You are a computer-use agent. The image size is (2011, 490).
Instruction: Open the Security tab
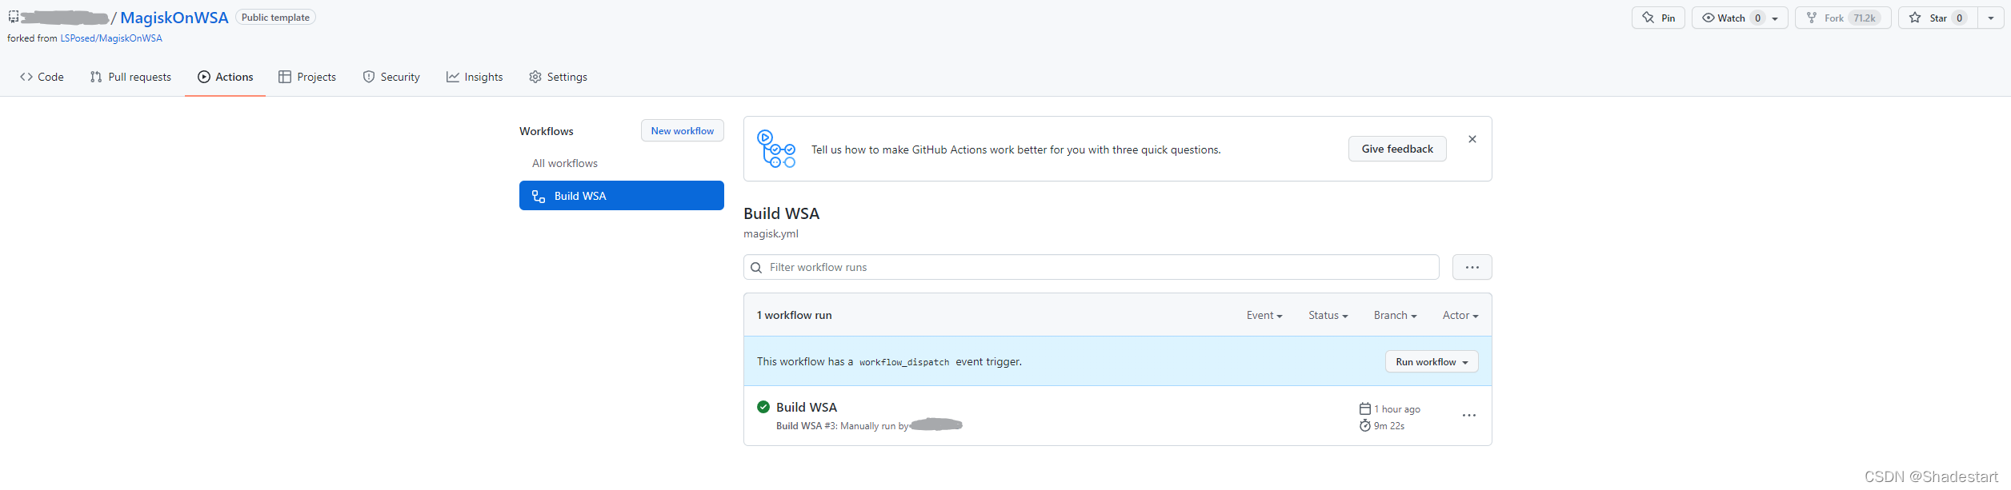pyautogui.click(x=391, y=77)
